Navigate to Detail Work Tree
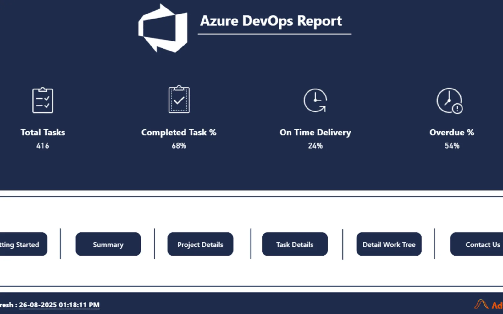This screenshot has height=314, width=503. pos(389,244)
